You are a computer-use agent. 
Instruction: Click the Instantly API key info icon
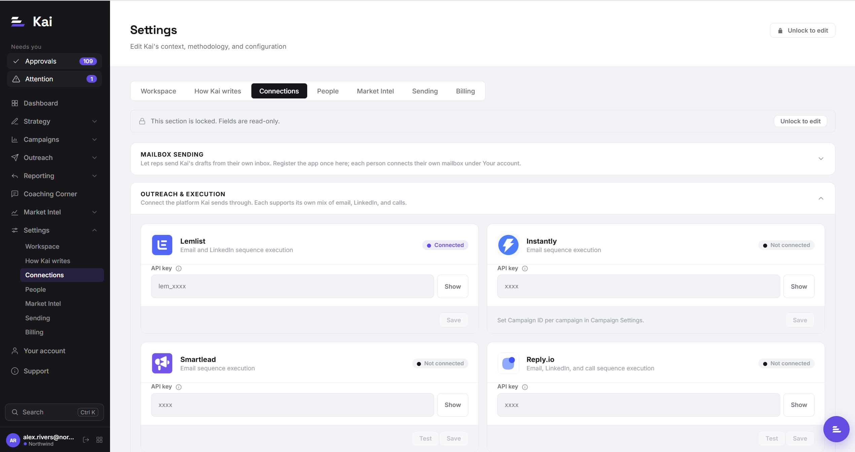tap(525, 269)
